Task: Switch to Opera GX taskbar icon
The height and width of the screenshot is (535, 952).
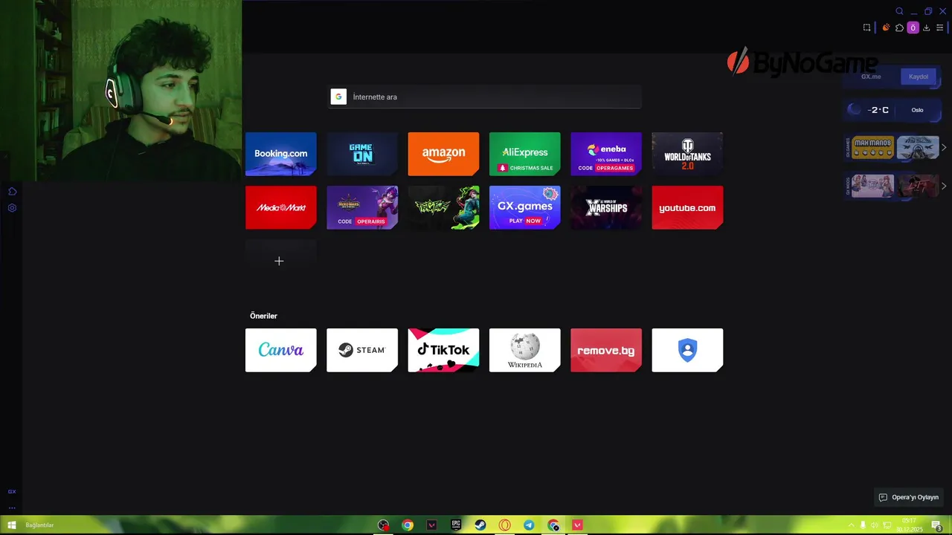Action: [x=505, y=525]
